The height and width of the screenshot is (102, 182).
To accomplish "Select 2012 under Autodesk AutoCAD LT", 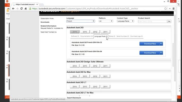I will (x=95, y=86).
